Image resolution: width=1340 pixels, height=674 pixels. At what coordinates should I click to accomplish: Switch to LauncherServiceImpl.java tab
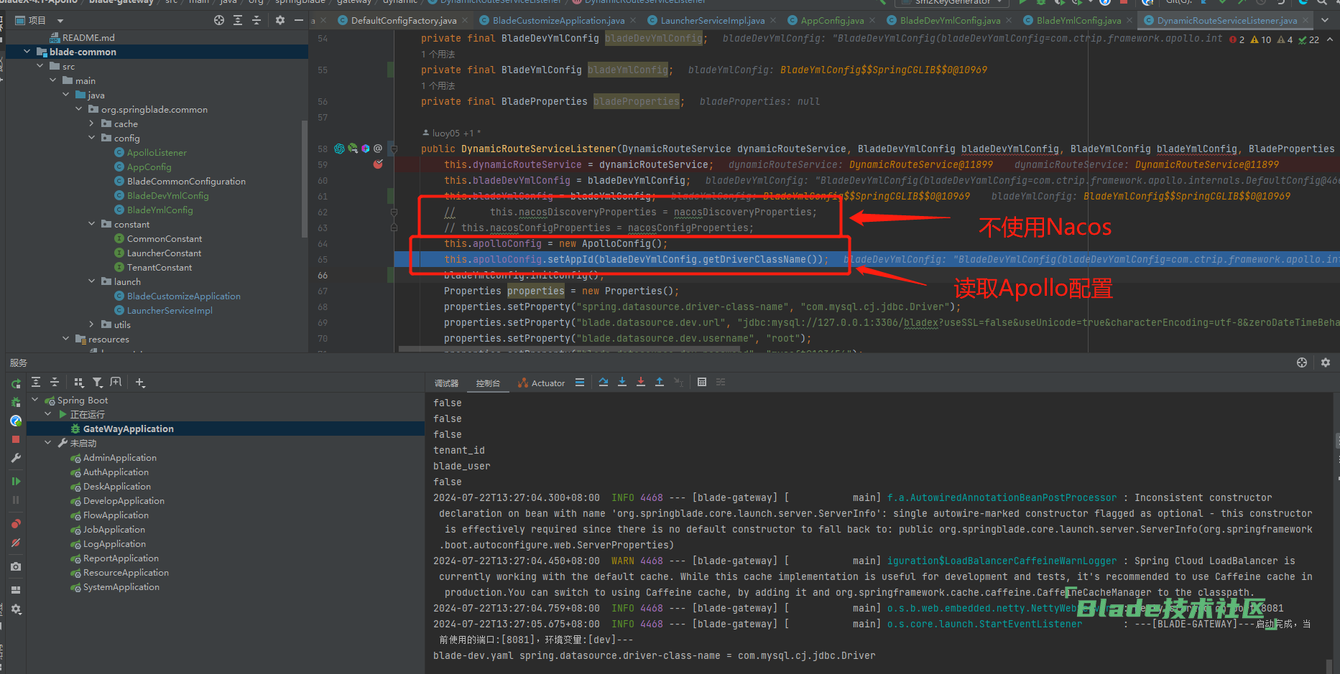click(x=712, y=20)
